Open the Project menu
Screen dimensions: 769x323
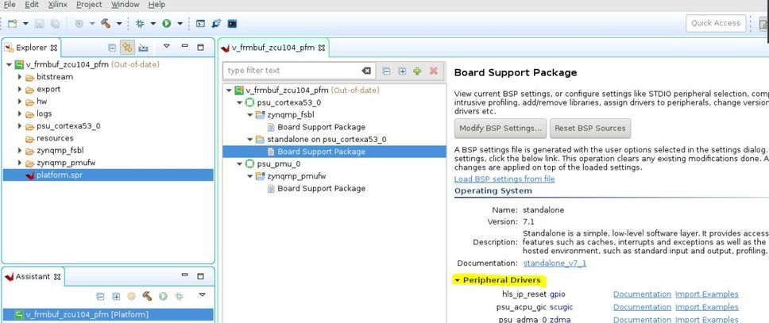coord(89,5)
